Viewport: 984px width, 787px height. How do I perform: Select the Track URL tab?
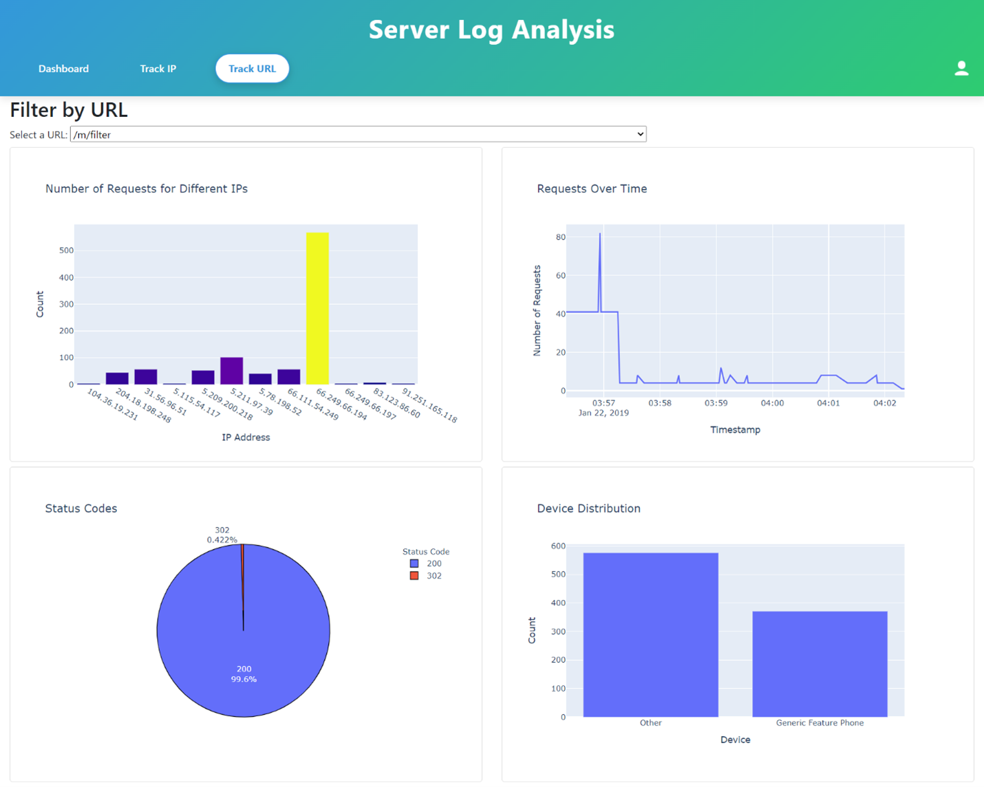click(252, 69)
